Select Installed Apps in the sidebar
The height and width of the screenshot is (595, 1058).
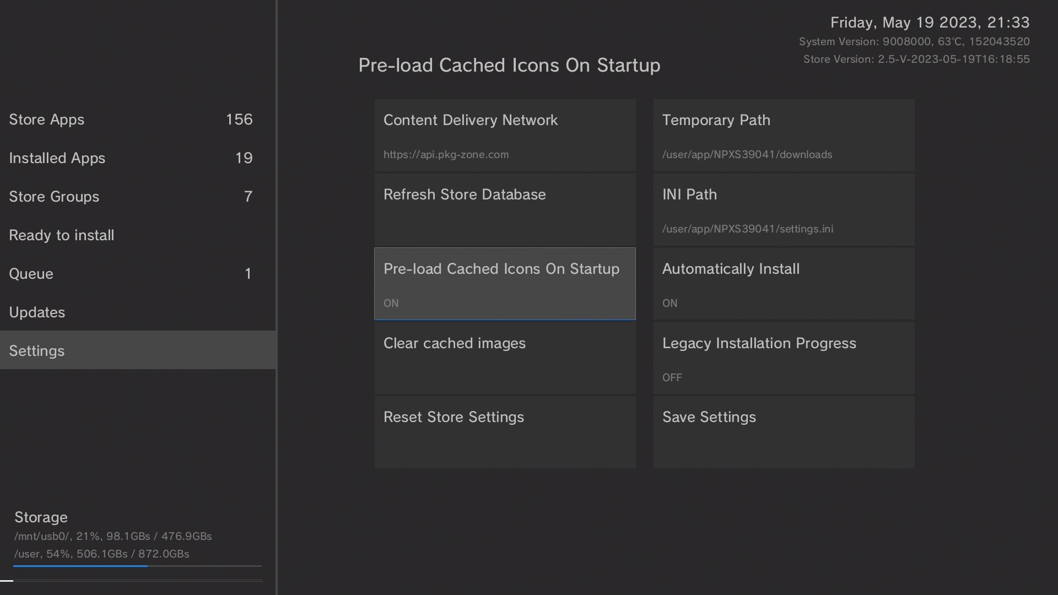(x=138, y=158)
